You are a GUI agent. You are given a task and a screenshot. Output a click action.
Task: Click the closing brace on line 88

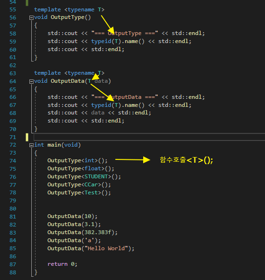click(36, 272)
